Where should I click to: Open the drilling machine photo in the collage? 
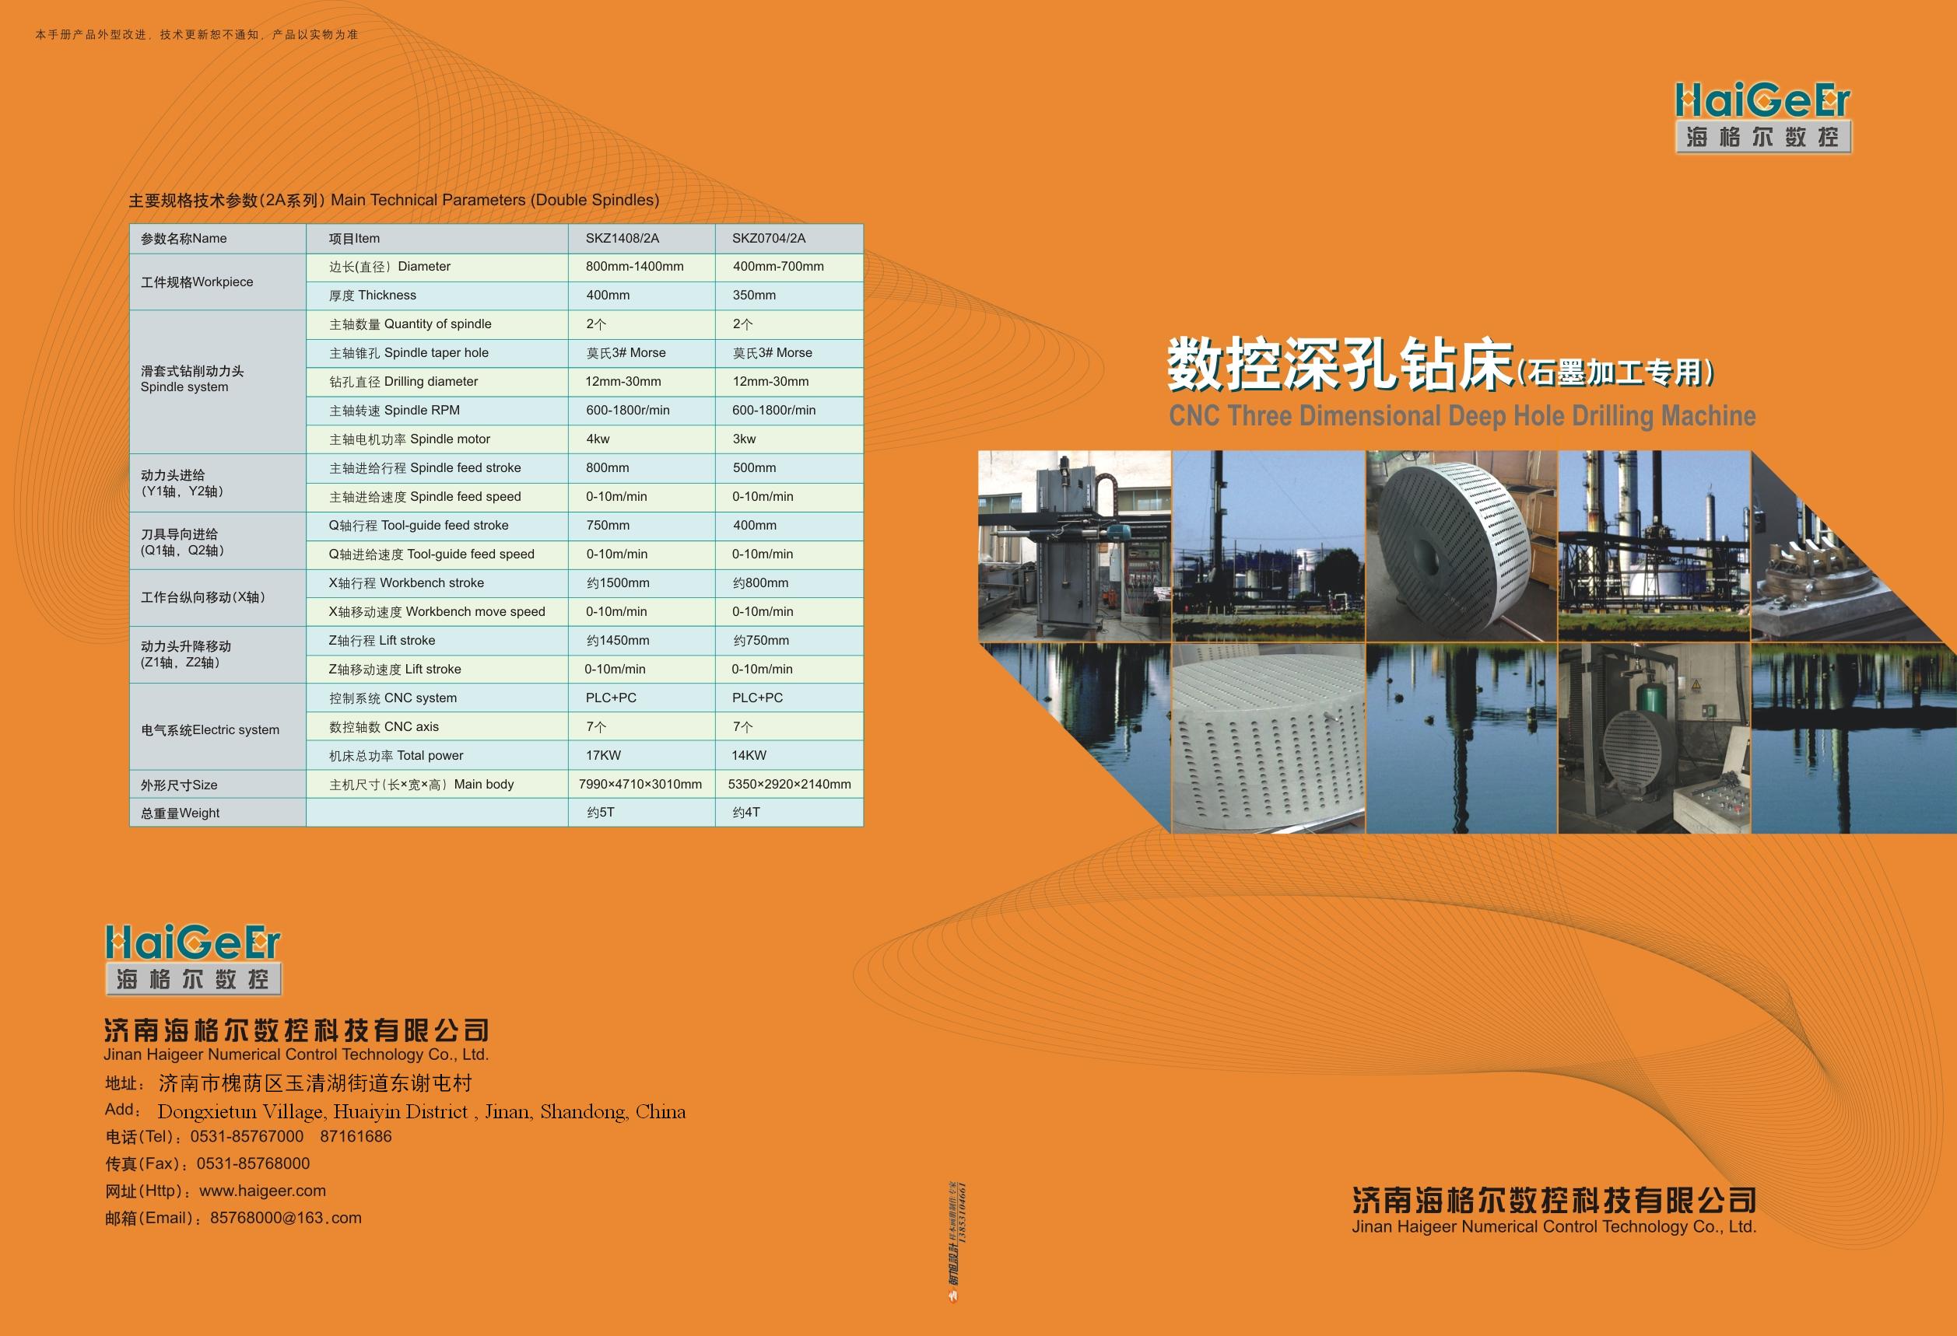[x=1075, y=546]
